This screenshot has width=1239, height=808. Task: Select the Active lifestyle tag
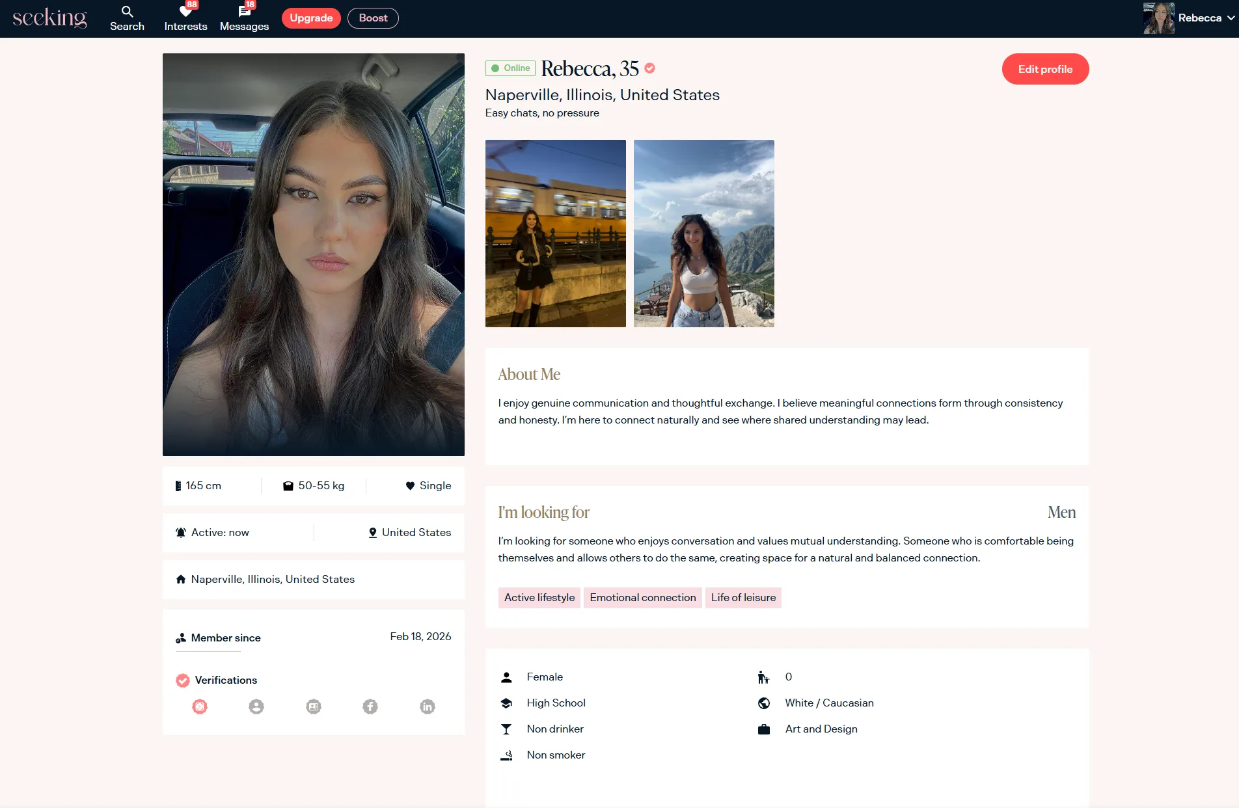[539, 598]
